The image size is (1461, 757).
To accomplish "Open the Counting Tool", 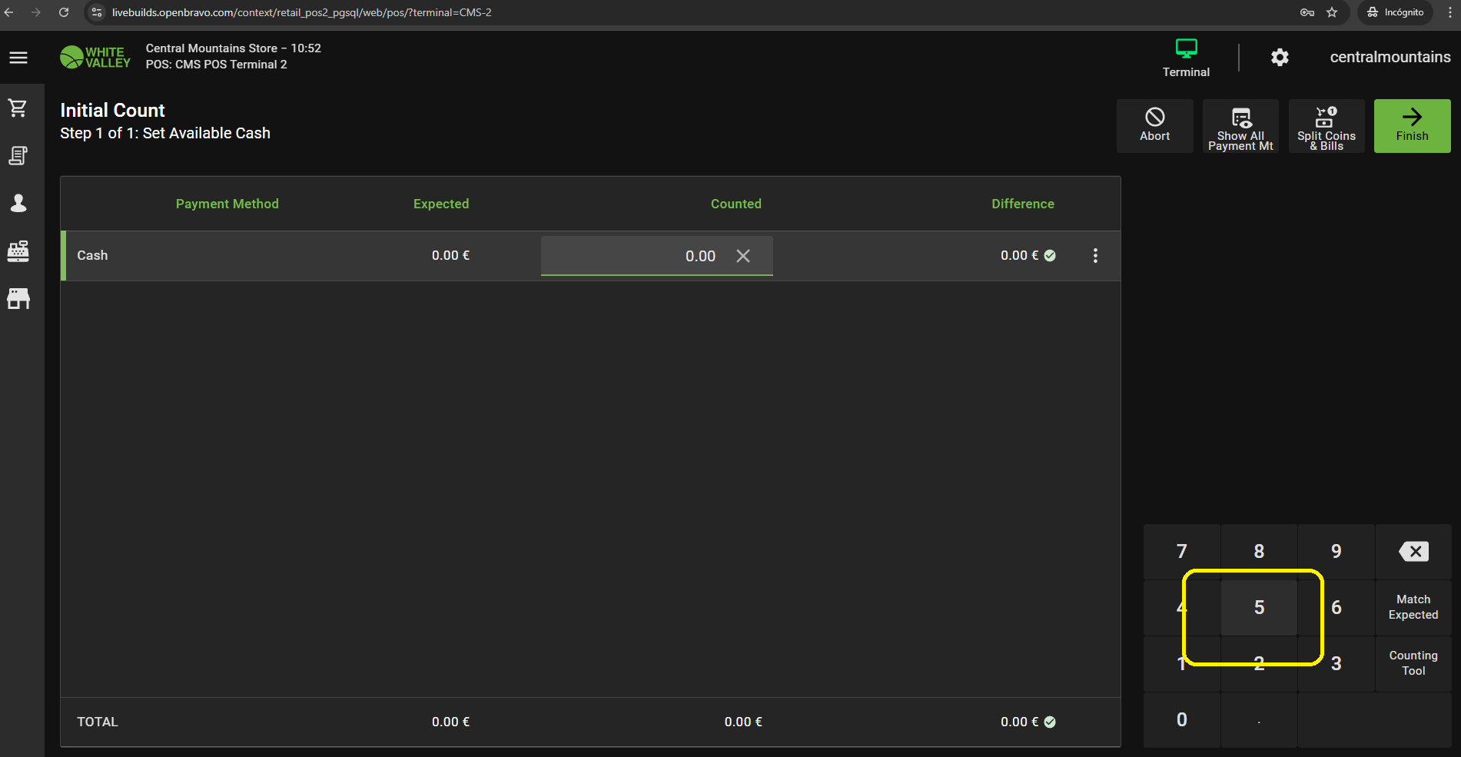I will [x=1413, y=663].
